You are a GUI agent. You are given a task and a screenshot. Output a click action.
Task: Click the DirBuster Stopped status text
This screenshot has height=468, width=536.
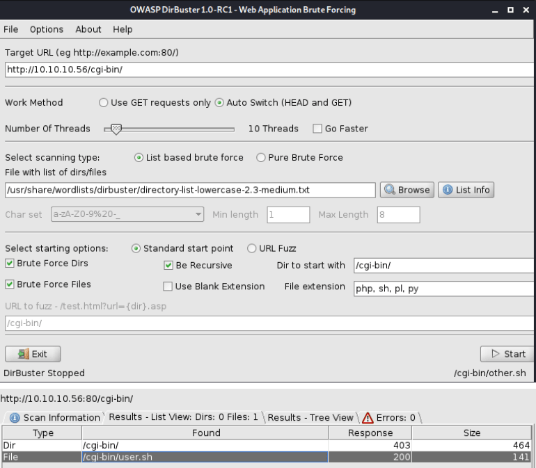click(44, 373)
